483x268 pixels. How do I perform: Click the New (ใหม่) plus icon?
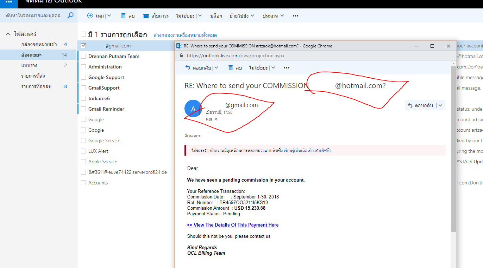tap(90, 15)
